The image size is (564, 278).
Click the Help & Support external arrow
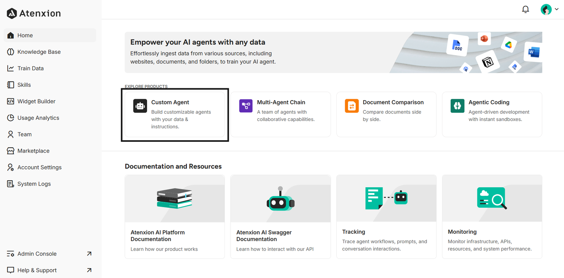[x=89, y=270]
